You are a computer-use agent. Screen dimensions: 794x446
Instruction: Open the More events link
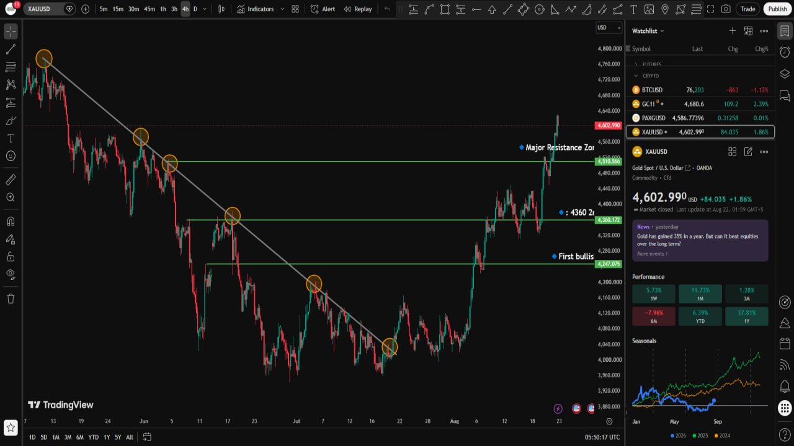pos(653,254)
